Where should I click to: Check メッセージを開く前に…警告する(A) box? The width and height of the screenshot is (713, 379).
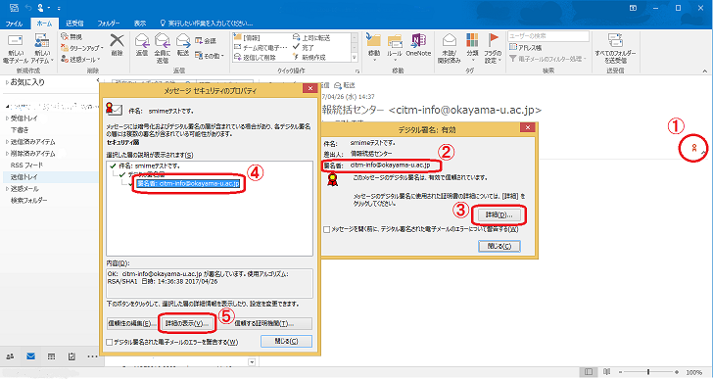point(326,230)
